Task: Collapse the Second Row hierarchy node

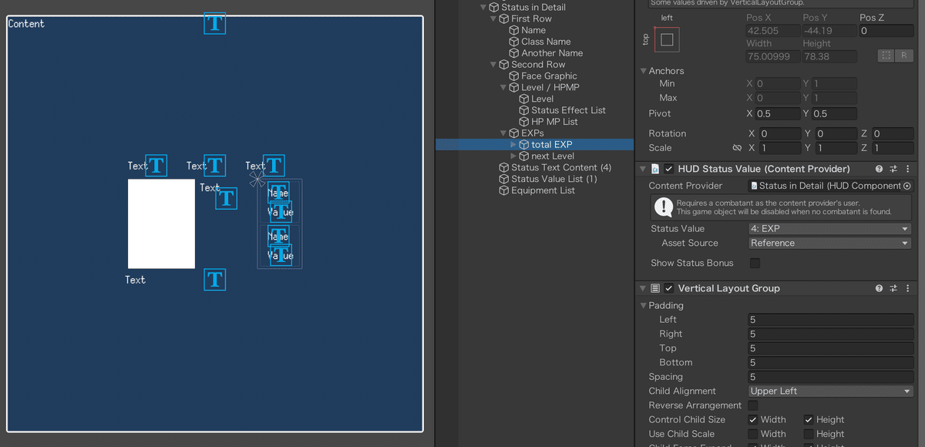Action: (x=494, y=65)
